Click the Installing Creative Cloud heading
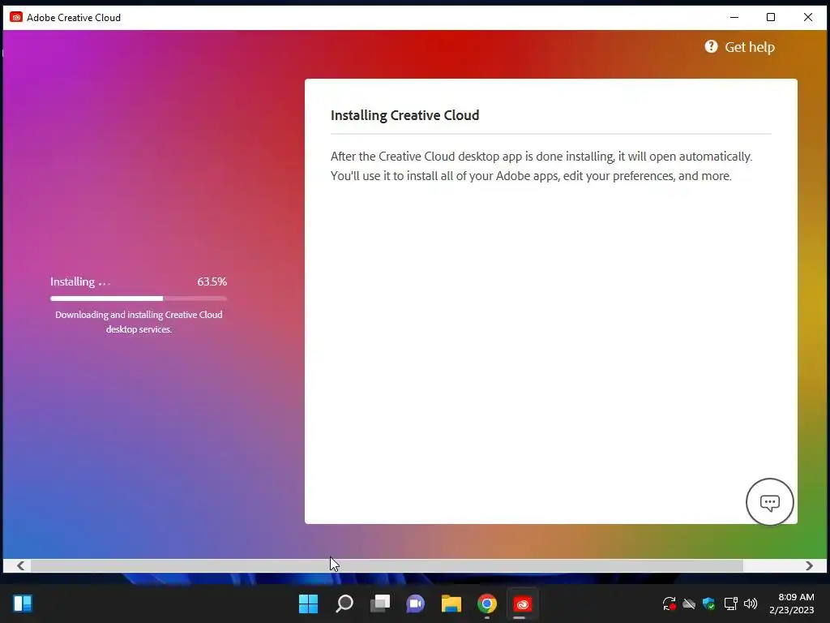 405,115
